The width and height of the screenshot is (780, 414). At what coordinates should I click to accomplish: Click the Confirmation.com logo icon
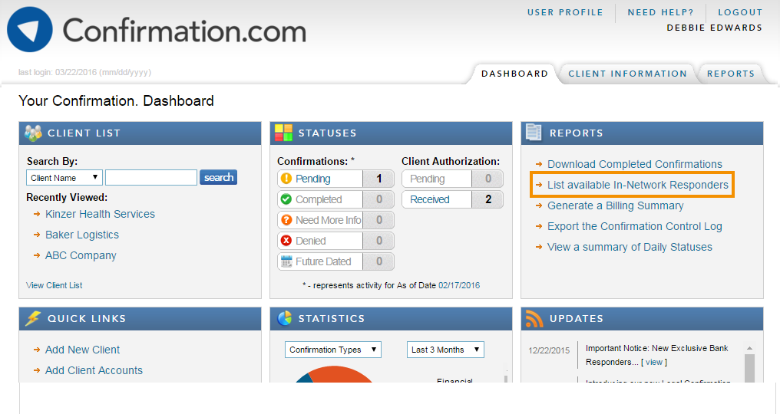point(29,30)
